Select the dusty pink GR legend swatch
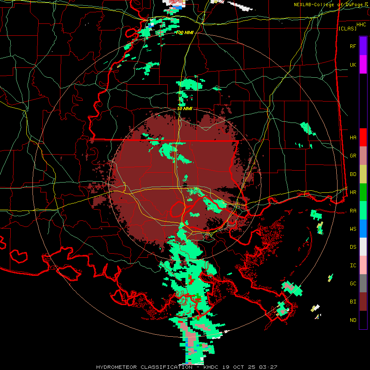Screen dimensions: 370x370 click(363, 155)
